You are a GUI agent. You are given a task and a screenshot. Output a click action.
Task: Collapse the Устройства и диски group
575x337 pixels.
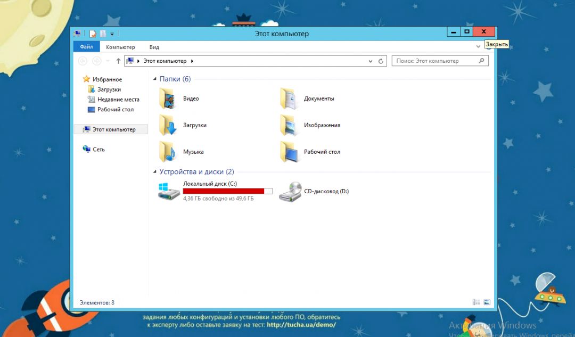155,172
